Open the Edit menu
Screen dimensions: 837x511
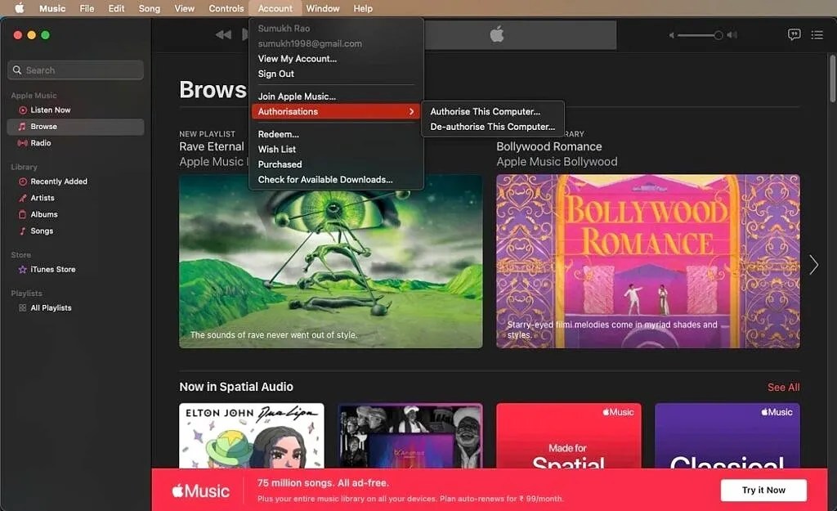[116, 8]
